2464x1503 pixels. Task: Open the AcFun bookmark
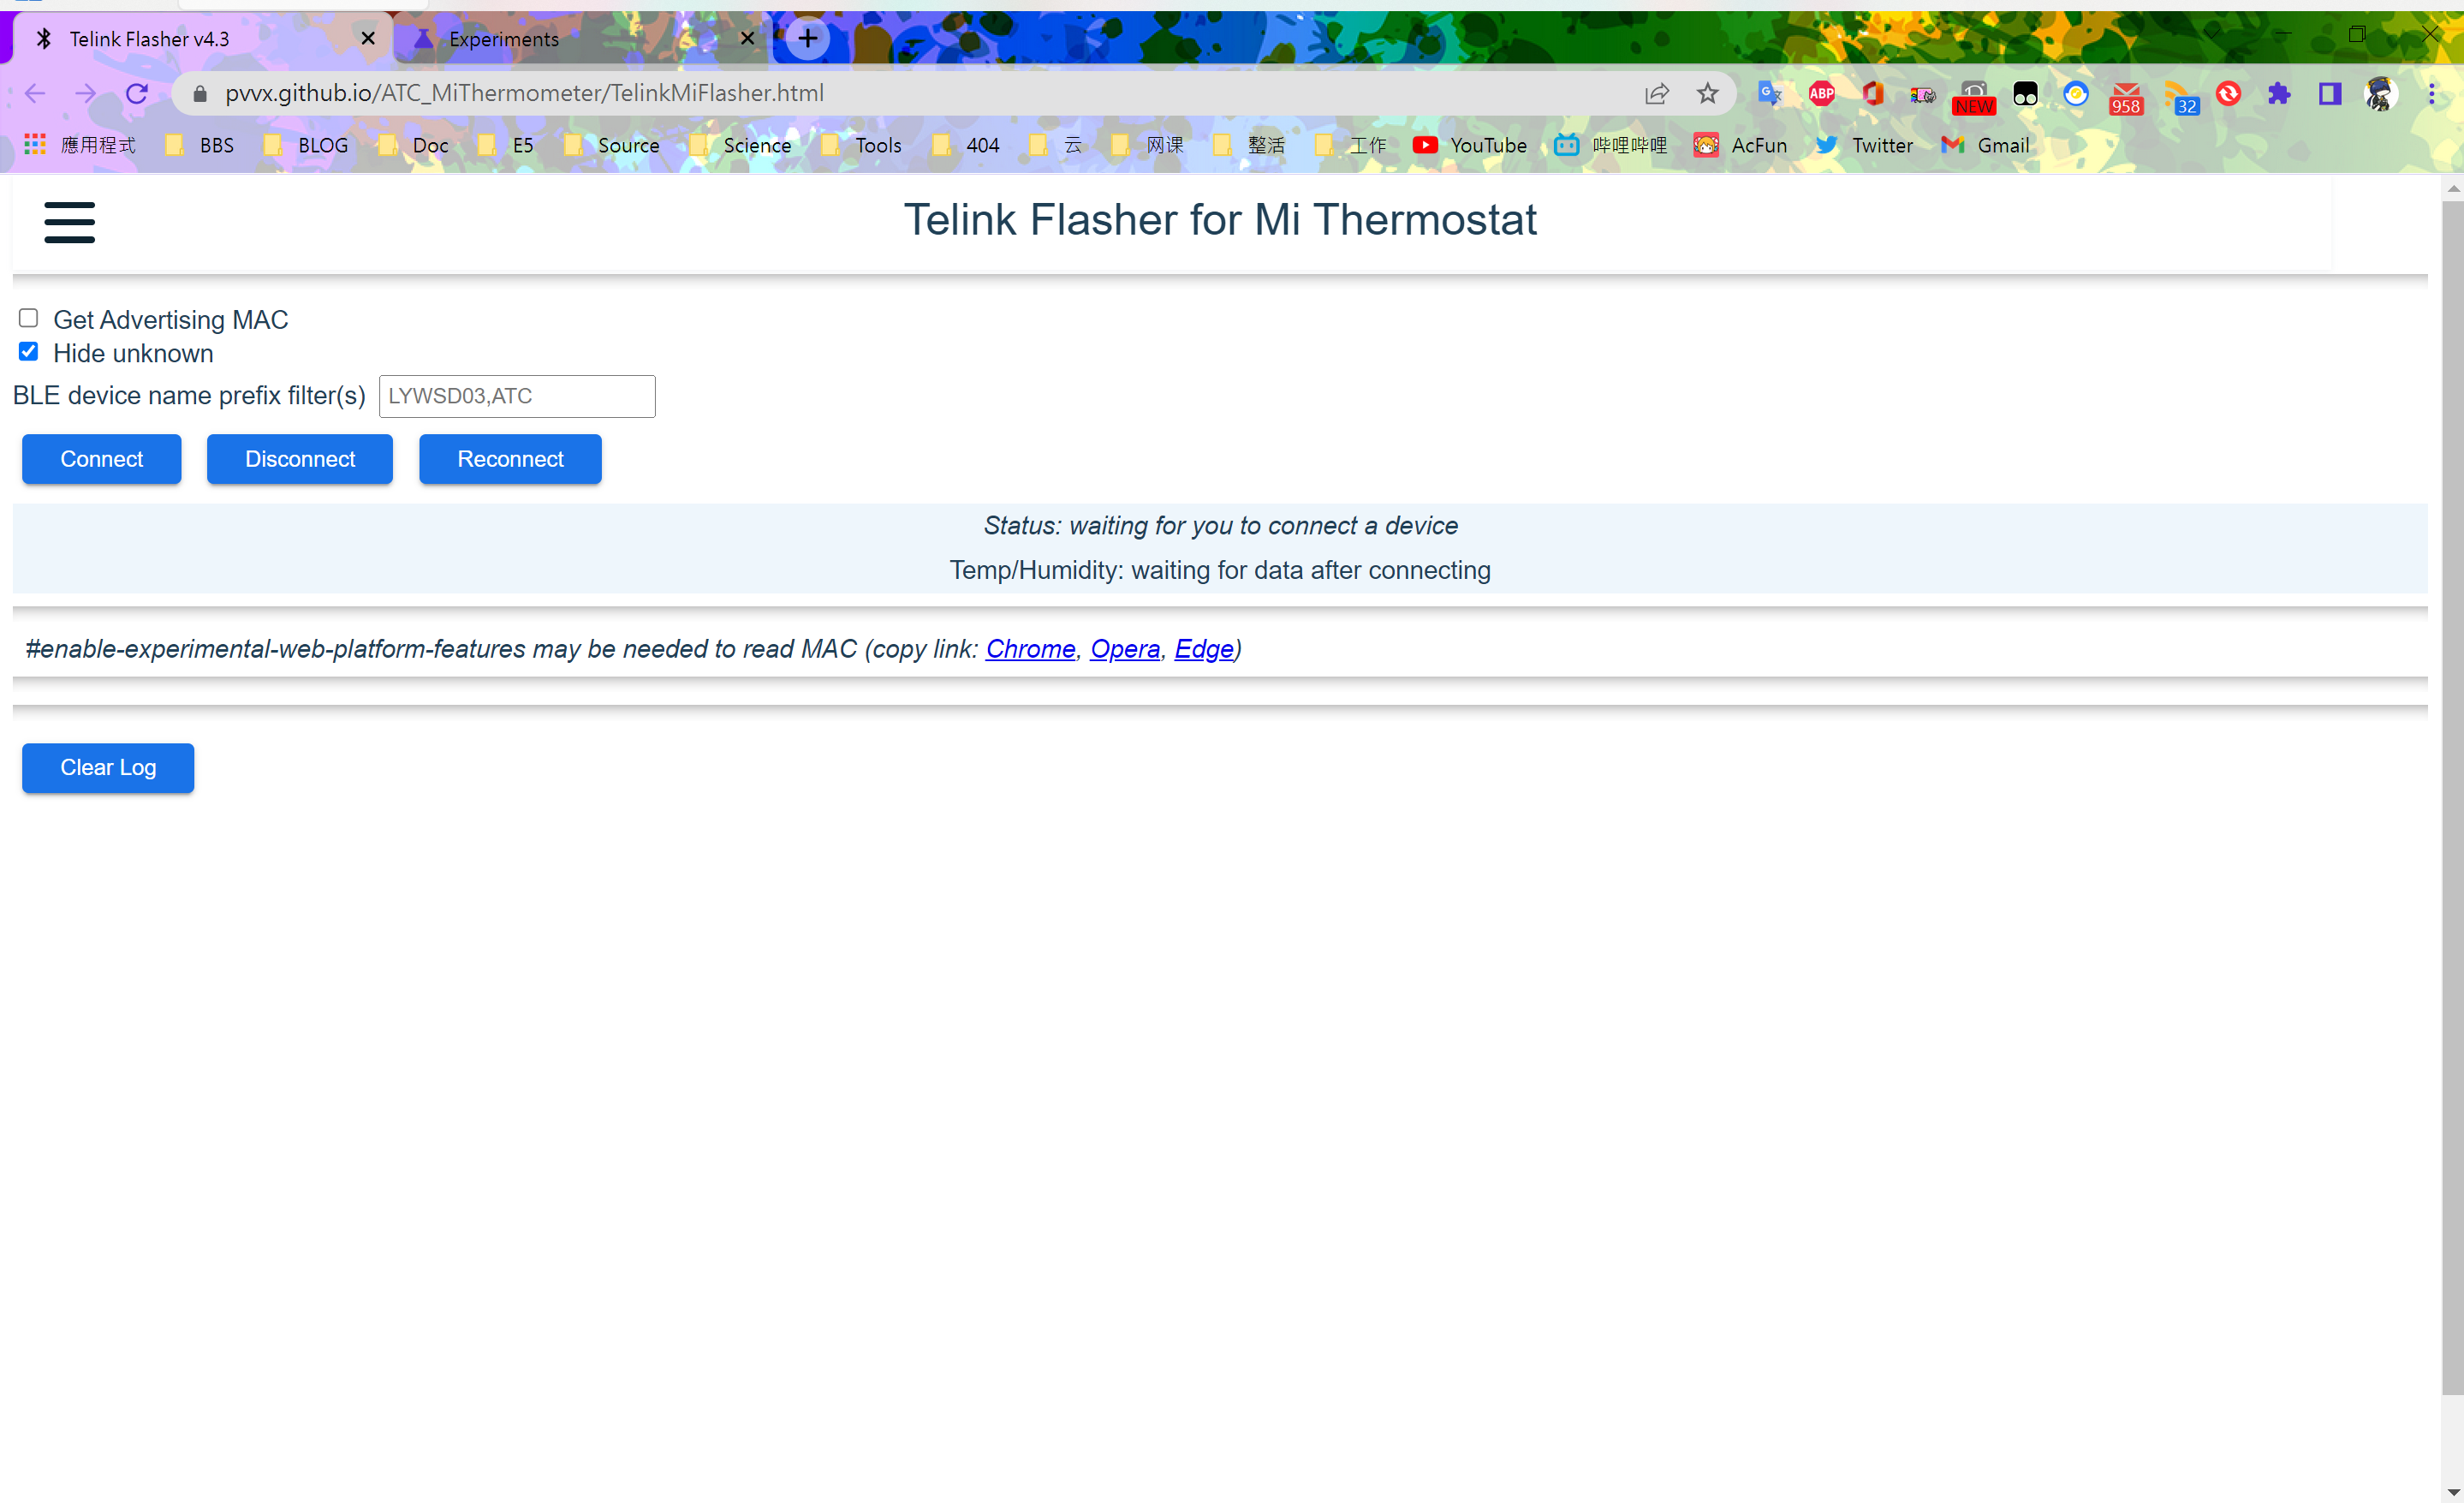[x=1740, y=145]
